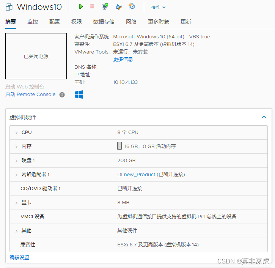This screenshot has width=275, height=268.
Task: Switch to the 监控 tab
Action: (x=33, y=22)
